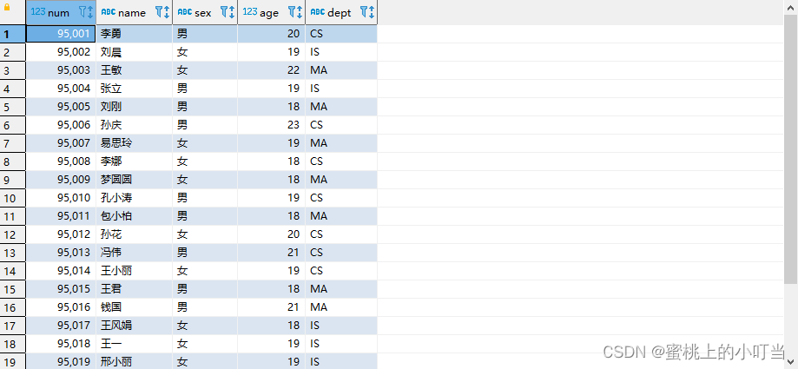Click the name cell 李娜

tap(135, 161)
